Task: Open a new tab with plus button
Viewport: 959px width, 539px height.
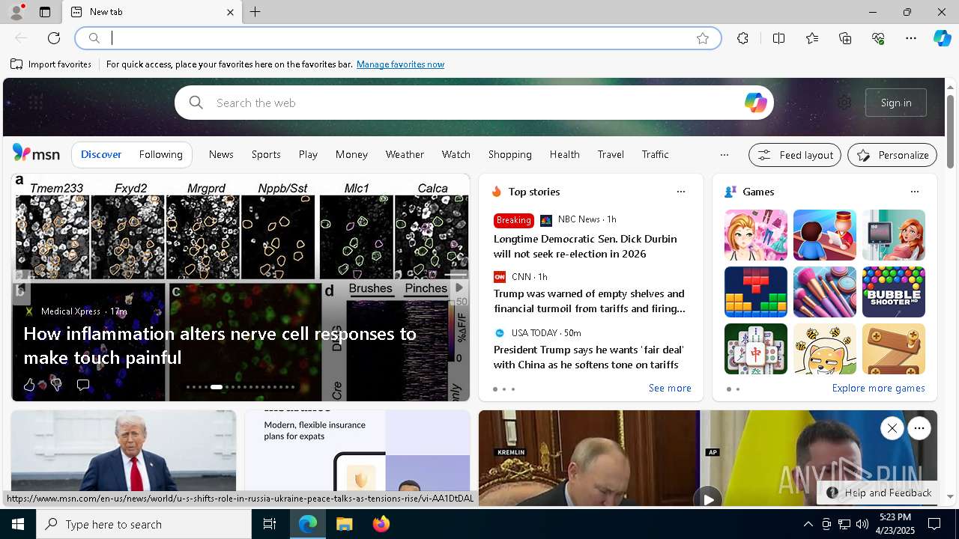Action: click(255, 12)
